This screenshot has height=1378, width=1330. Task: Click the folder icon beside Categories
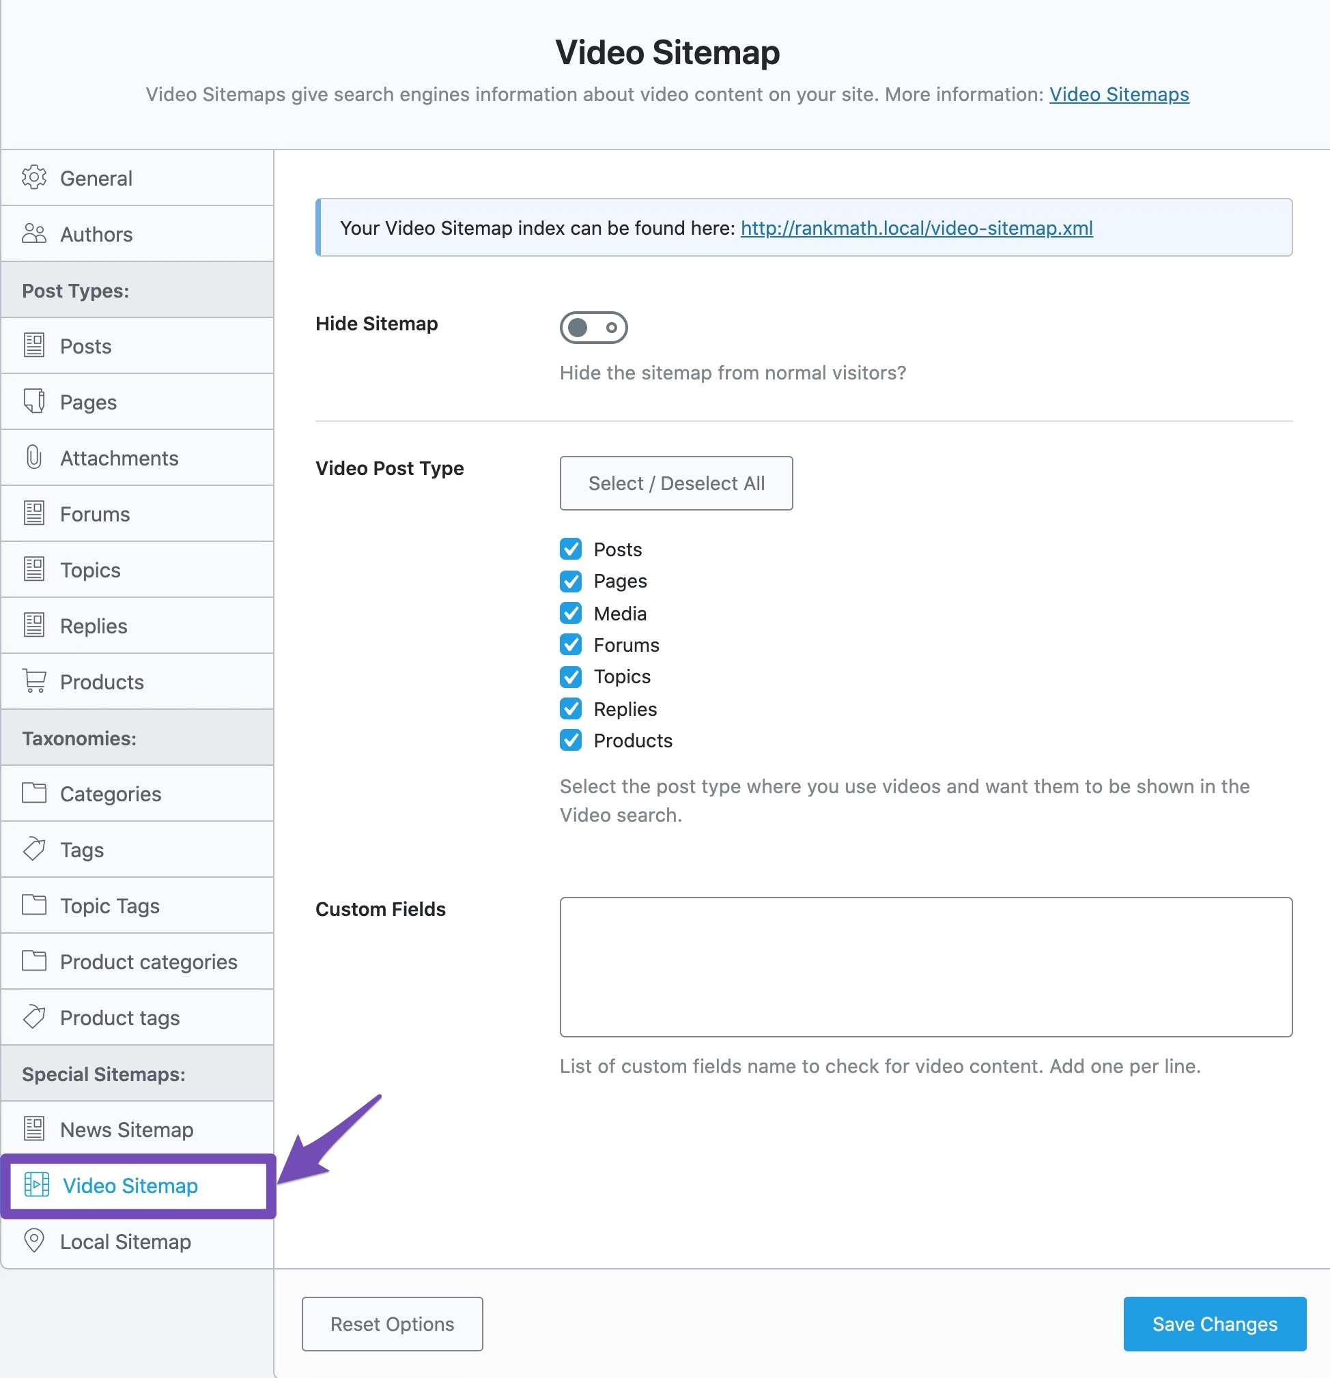point(33,793)
